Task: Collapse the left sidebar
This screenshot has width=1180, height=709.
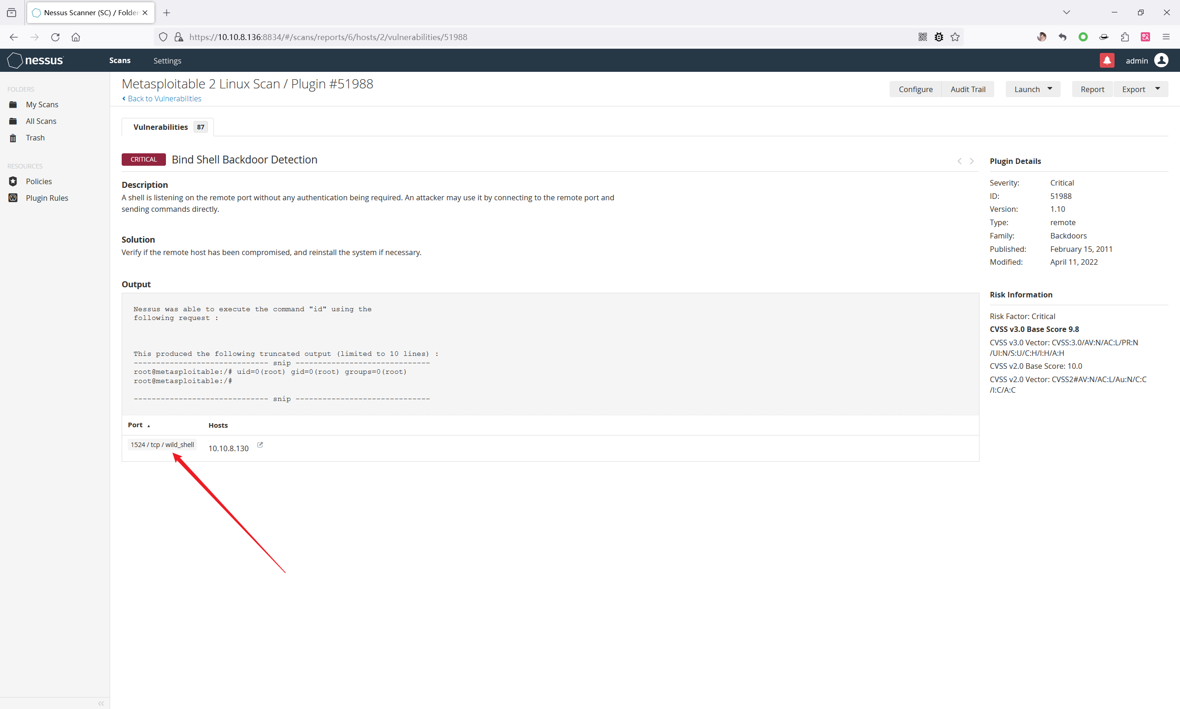Action: [x=101, y=703]
